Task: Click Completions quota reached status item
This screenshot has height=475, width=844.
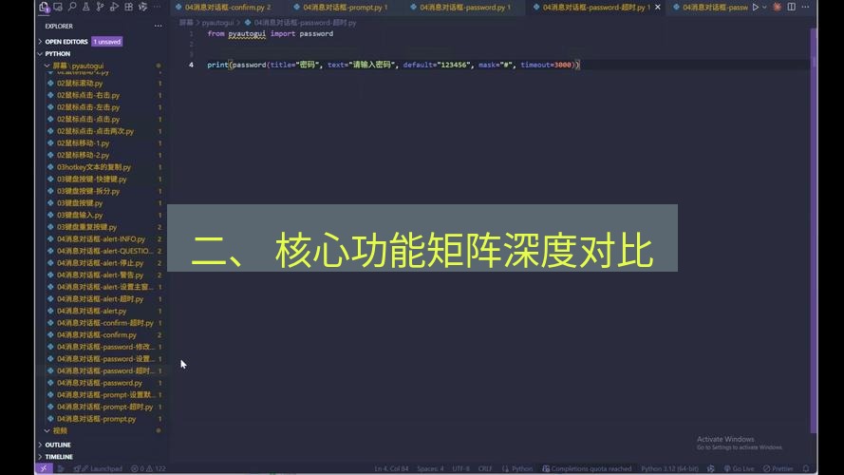Action: (587, 468)
